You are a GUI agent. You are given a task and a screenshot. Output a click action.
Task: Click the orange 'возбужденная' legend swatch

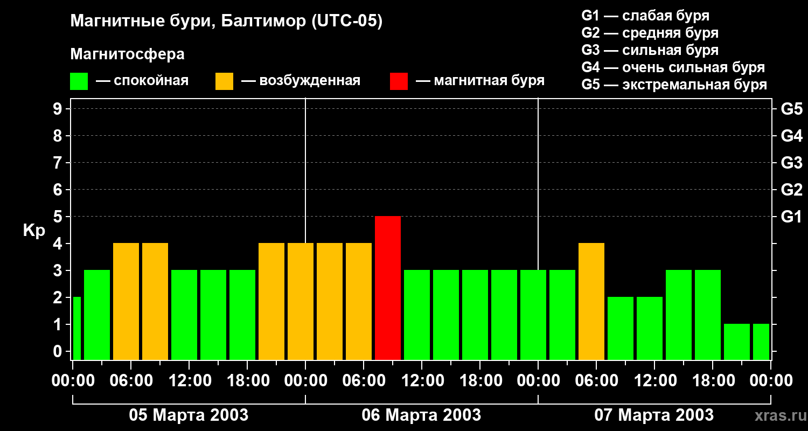click(224, 81)
